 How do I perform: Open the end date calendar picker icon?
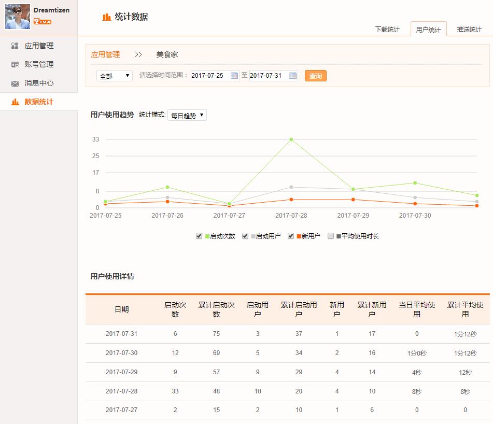click(293, 76)
